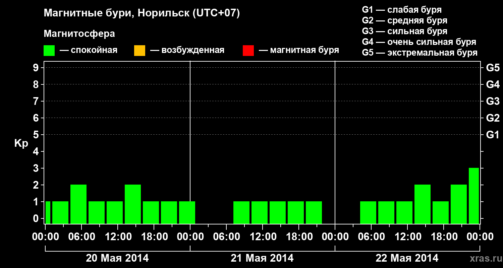Click the '18:00' time label for 22 Мая

(x=444, y=237)
